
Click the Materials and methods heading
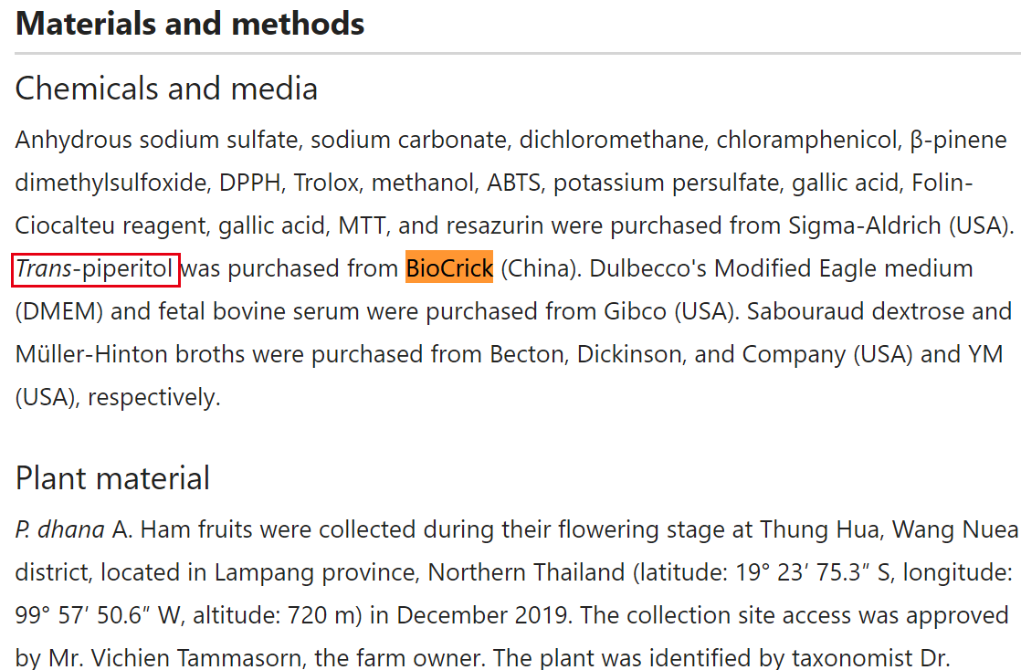pos(189,24)
